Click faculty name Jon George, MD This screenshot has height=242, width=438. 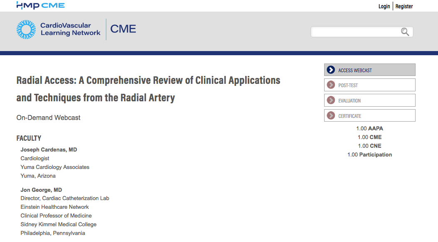[x=41, y=190]
